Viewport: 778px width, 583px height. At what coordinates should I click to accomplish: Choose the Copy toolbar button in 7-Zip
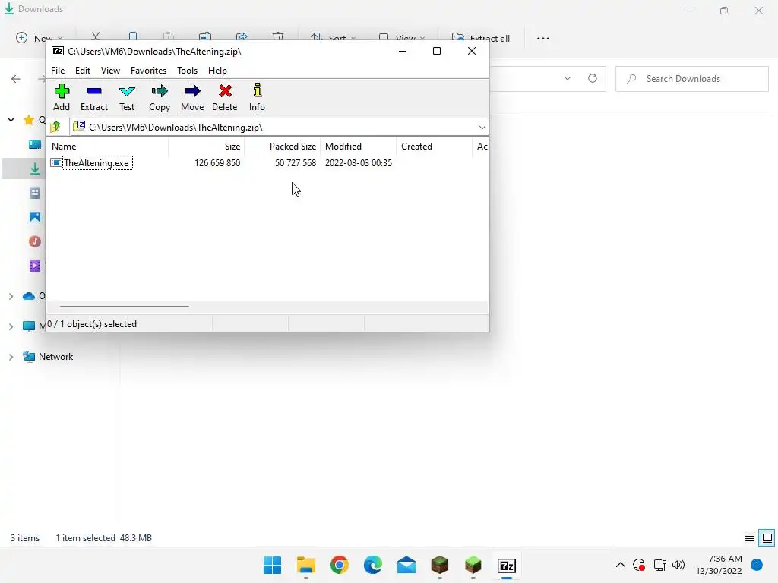(x=160, y=97)
